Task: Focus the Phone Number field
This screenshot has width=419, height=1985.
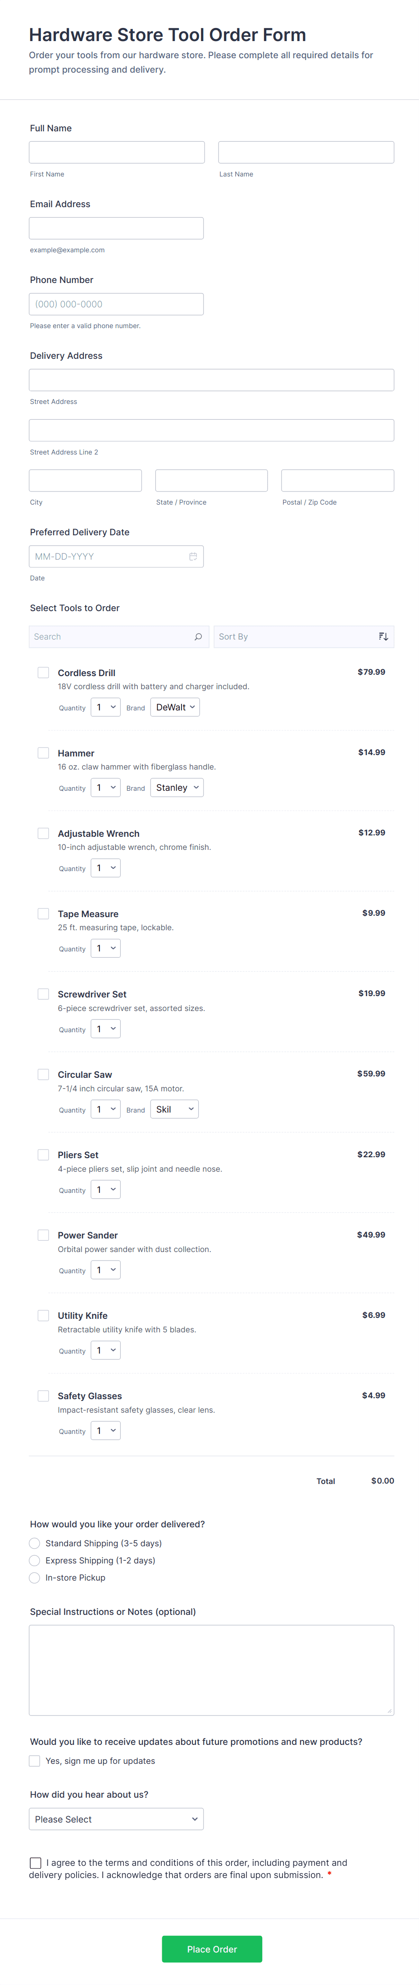Action: click(116, 304)
